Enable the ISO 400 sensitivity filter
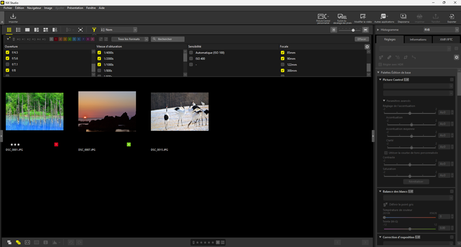Screen dimensions: 461x247 coord(191,59)
